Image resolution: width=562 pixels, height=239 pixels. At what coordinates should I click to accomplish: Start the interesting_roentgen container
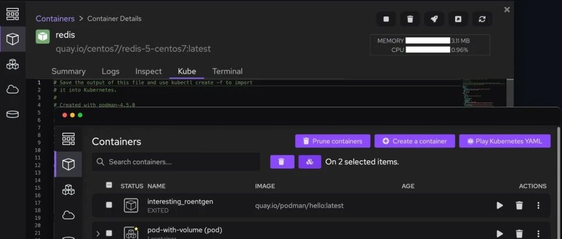click(500, 205)
